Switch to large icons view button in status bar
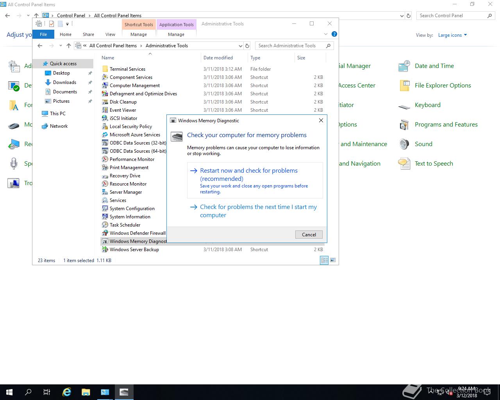Screen dimensions: 500x400 pos(333,260)
